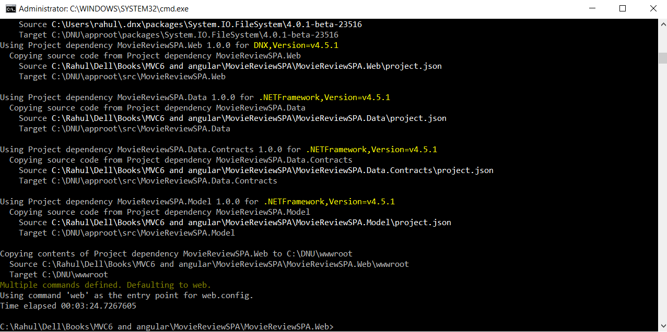This screenshot has height=332, width=667.
Task: Click the window title 'Administrator: C:\WINDOWS\SYSTEM32\cmd.exe'
Action: point(104,9)
